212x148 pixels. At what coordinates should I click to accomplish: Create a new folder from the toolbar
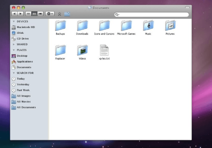point(67,14)
